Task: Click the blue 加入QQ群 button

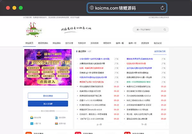Action: [x=48, y=104]
